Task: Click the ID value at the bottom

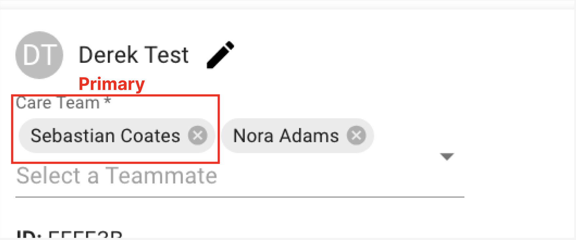Action: tap(85, 235)
